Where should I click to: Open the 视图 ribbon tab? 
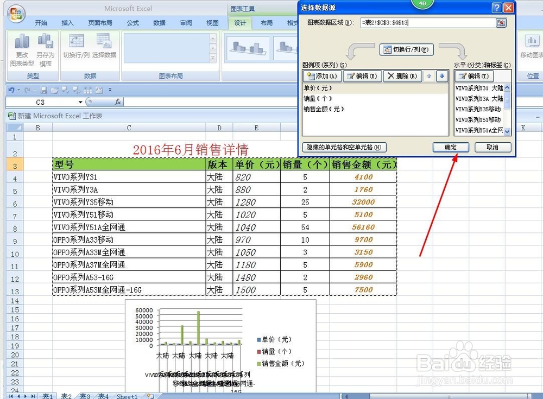[212, 23]
